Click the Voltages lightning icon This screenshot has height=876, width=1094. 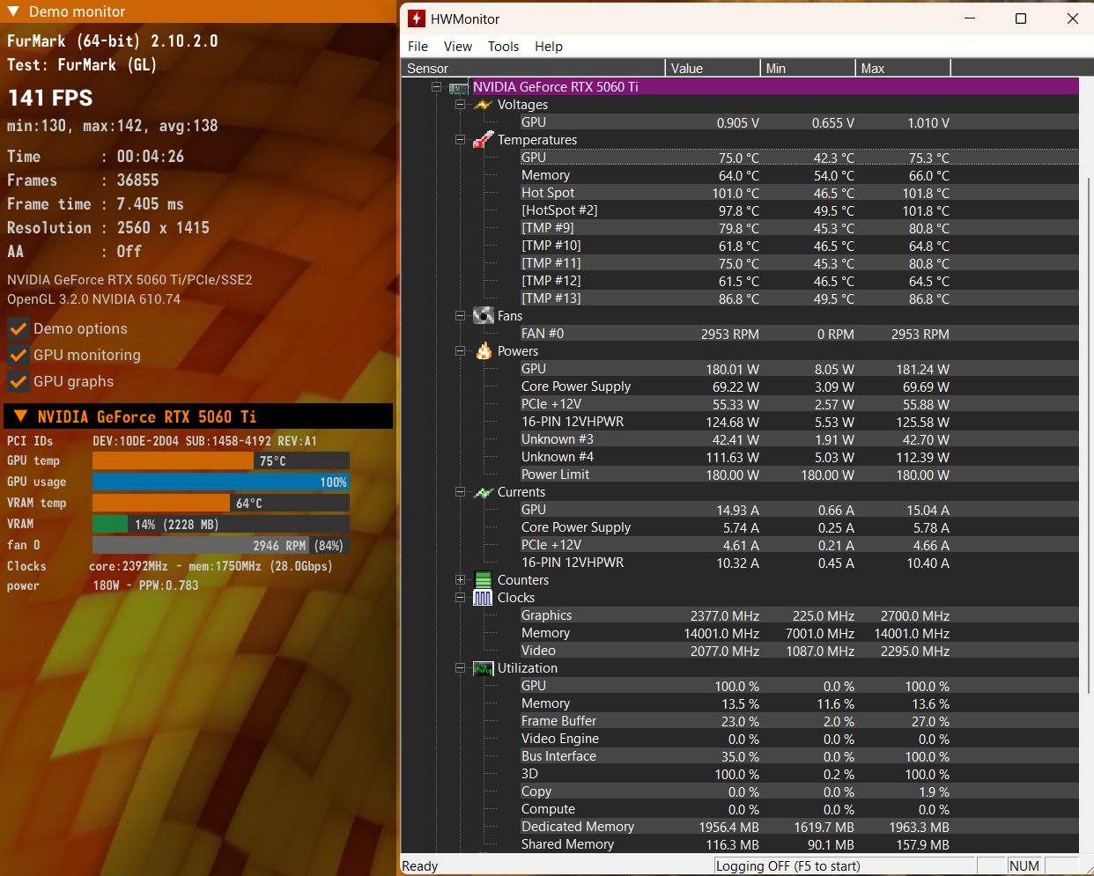[483, 105]
